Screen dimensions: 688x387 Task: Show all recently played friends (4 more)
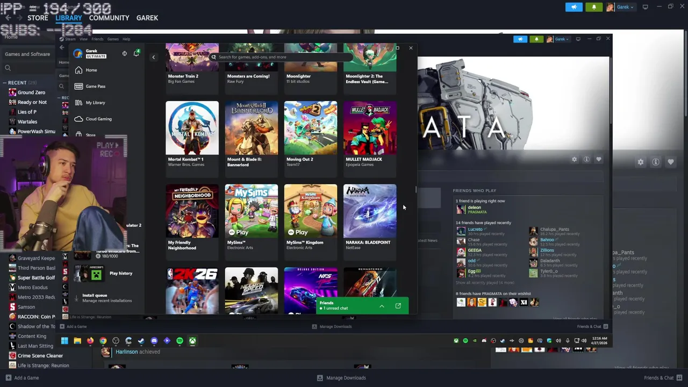point(485,283)
